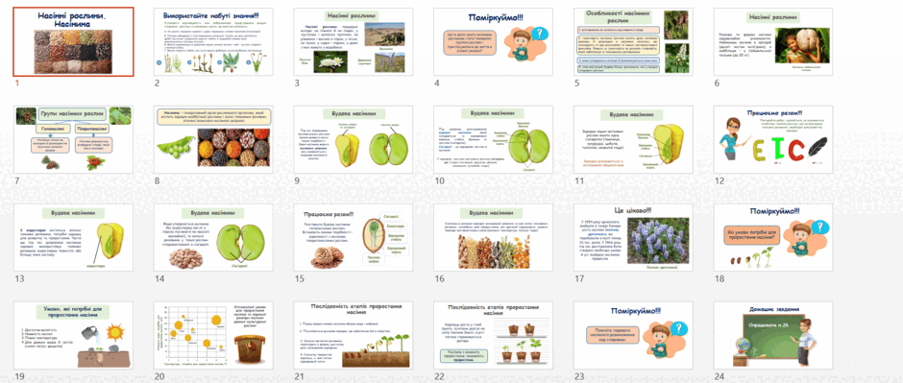Screen dimensions: 903x383
Task: Select slide 3 with water lily photo
Action: (353, 42)
